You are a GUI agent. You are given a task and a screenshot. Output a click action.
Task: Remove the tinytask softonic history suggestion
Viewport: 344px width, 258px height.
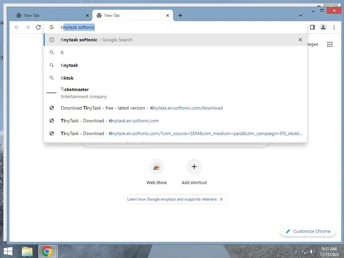click(x=300, y=40)
